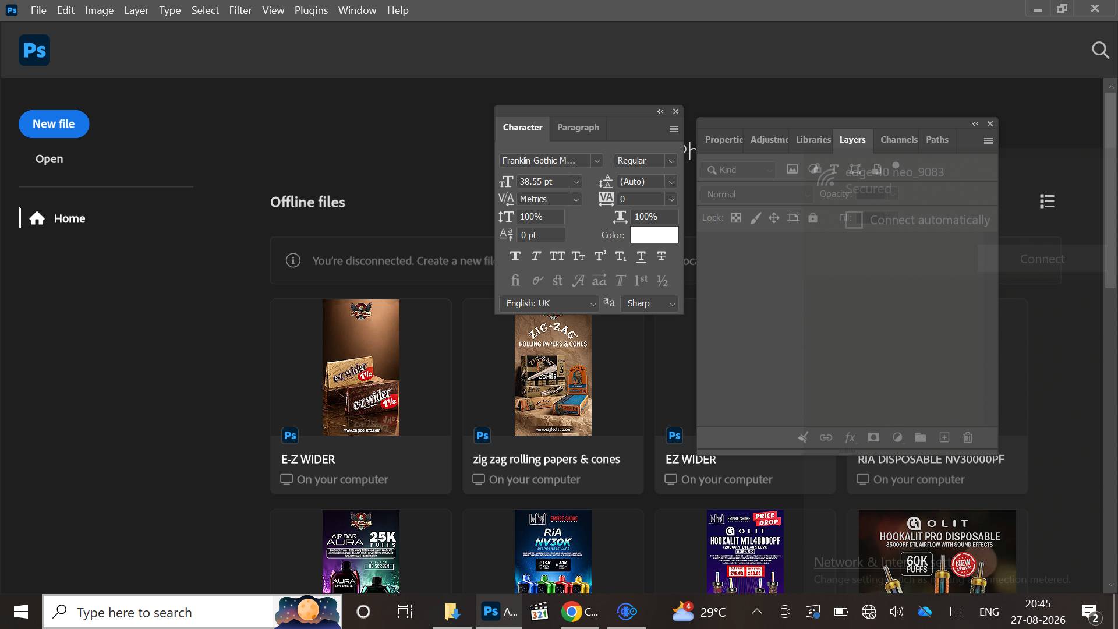Open the Filter menu

pos(240,10)
